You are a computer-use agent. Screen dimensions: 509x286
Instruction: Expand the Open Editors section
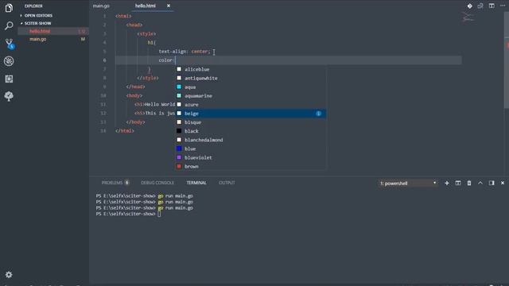(38, 16)
